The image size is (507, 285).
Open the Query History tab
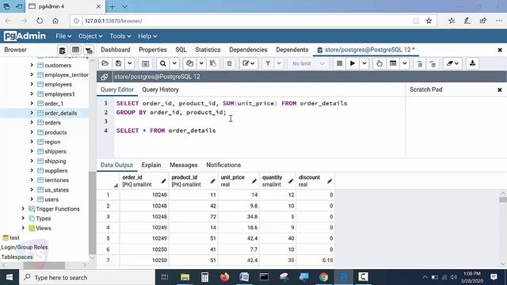pyautogui.click(x=160, y=89)
